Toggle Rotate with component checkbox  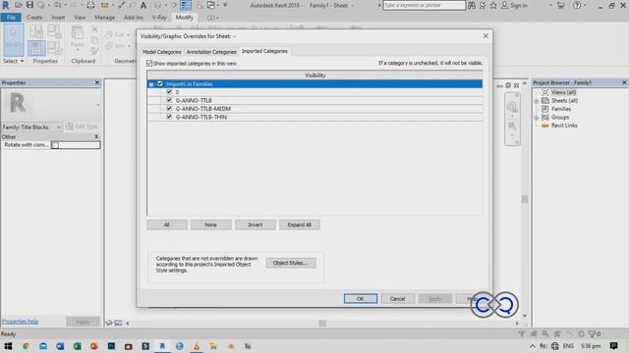click(55, 145)
